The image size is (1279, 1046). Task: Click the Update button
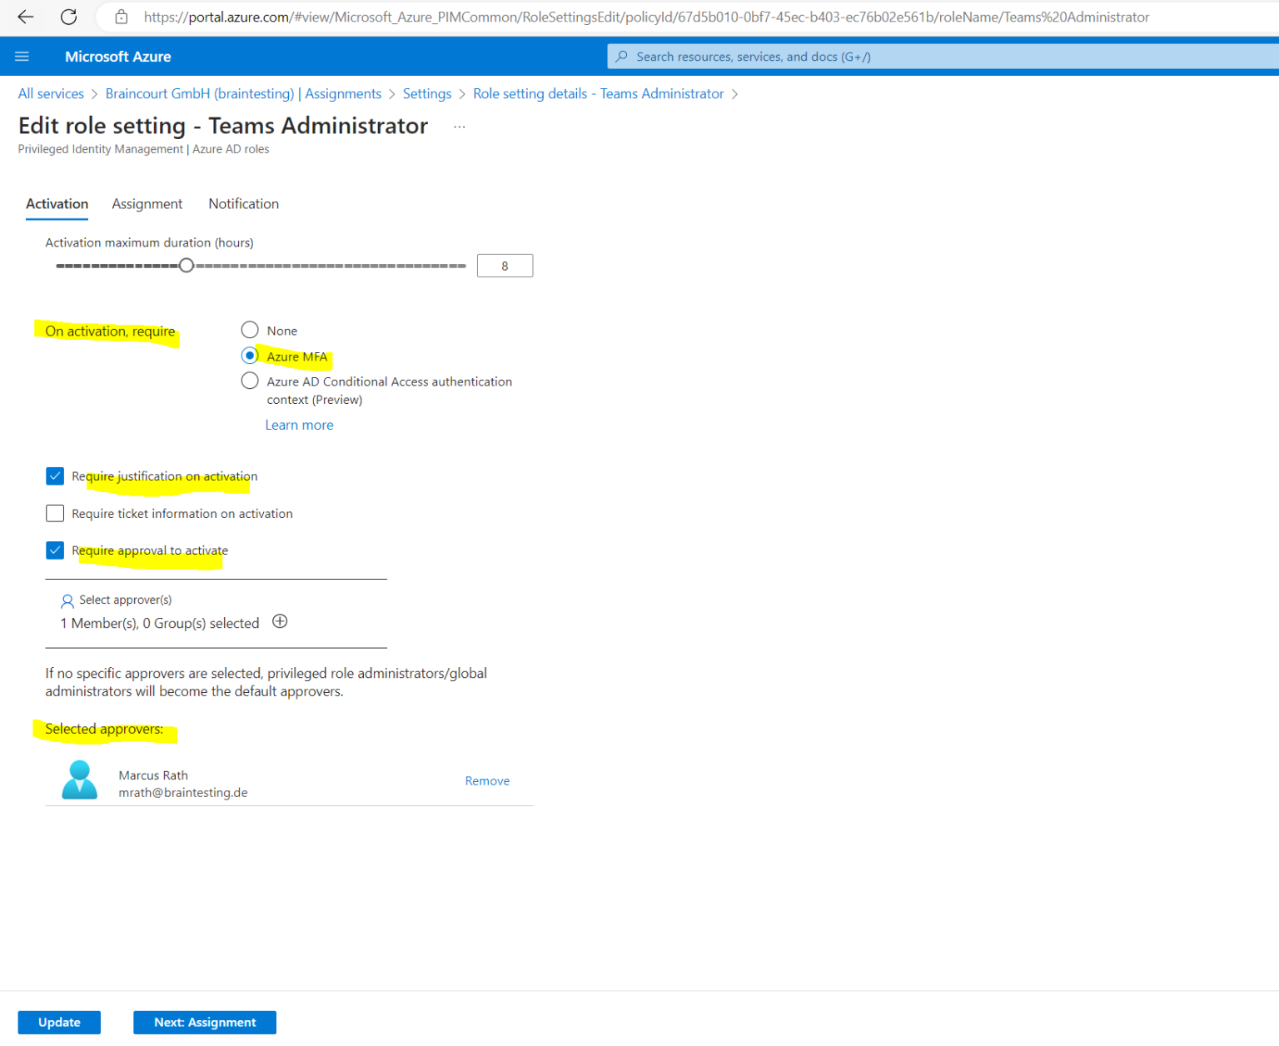point(58,1022)
